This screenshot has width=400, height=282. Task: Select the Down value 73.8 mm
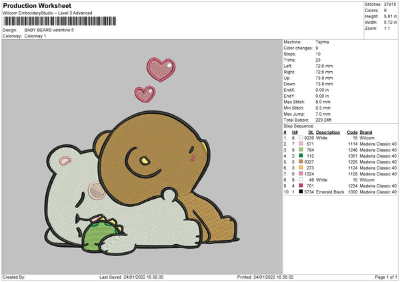point(324,84)
